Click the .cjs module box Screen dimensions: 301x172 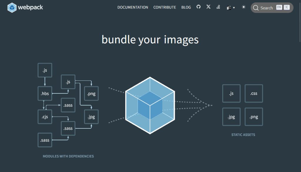coord(45,117)
